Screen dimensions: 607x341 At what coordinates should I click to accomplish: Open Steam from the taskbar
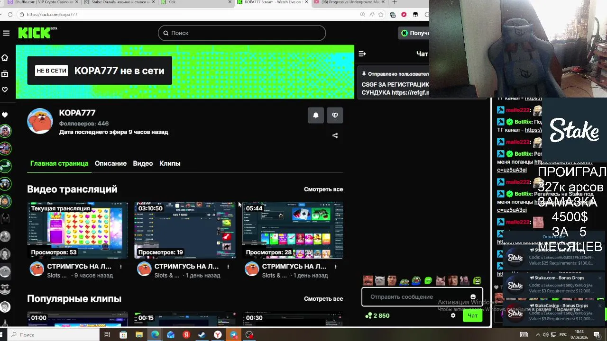[202, 335]
